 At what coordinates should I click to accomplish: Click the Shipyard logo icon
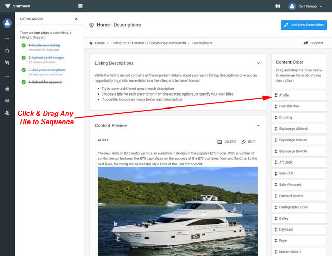[7, 6]
